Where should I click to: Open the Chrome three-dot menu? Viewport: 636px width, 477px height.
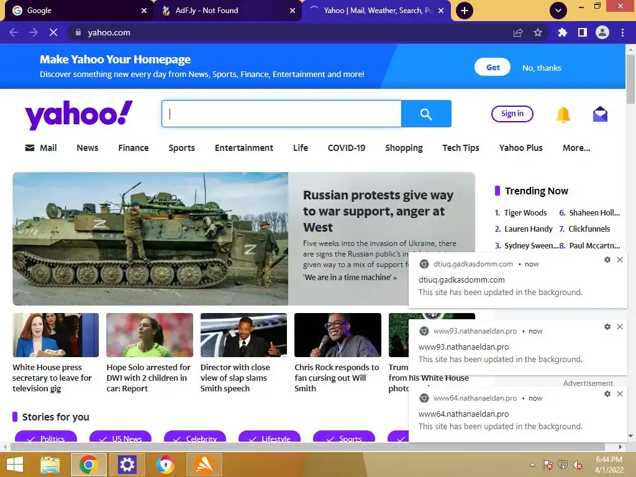point(622,32)
